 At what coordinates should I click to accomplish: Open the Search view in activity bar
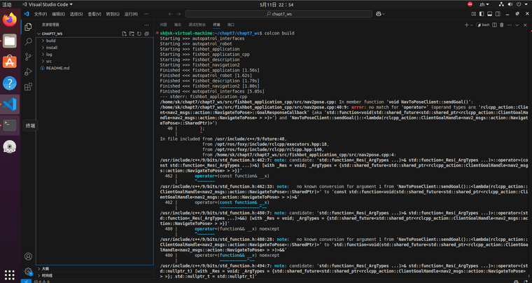click(28, 42)
